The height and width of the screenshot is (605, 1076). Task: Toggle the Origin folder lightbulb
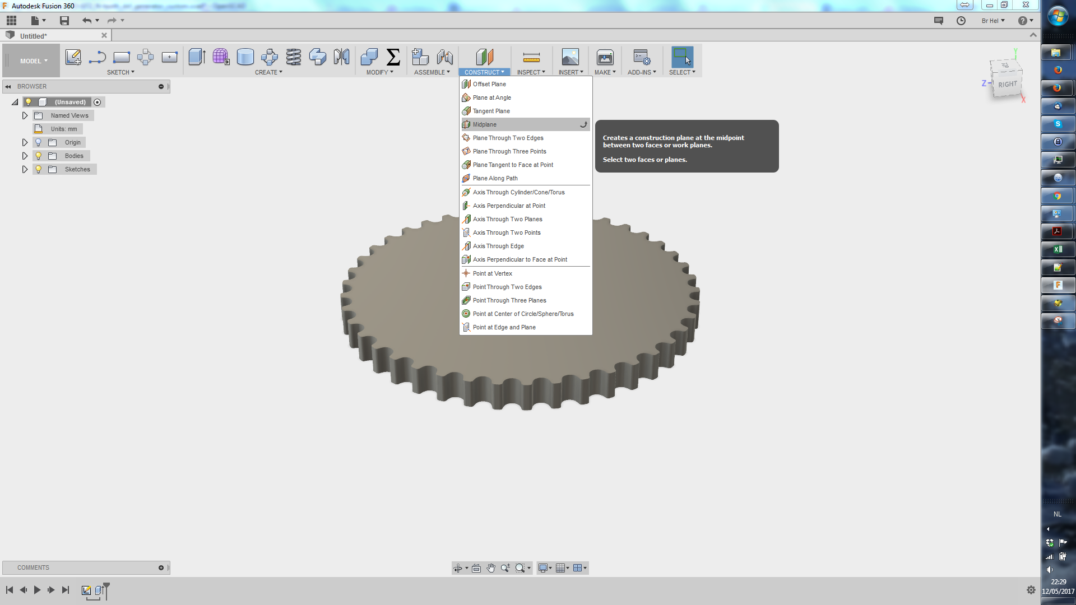pyautogui.click(x=39, y=142)
